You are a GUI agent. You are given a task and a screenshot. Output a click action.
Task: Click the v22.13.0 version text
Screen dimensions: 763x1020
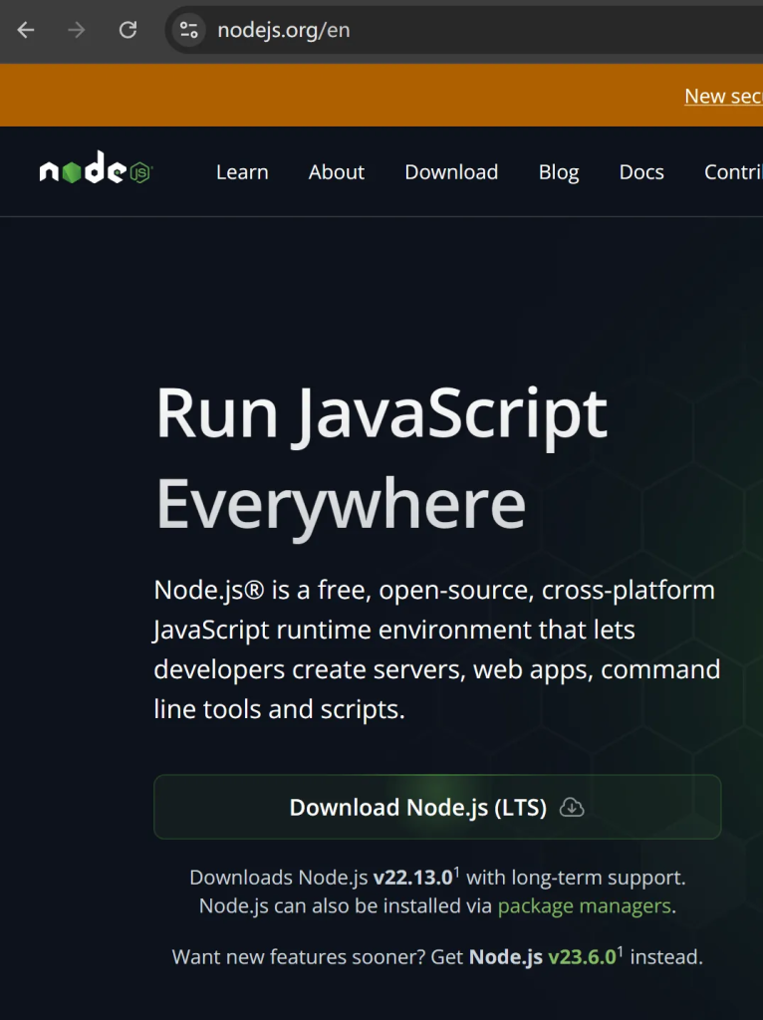412,878
